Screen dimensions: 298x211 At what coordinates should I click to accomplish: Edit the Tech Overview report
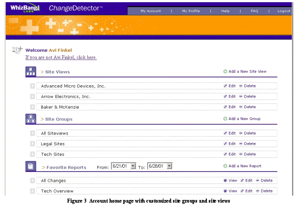[x=248, y=191]
